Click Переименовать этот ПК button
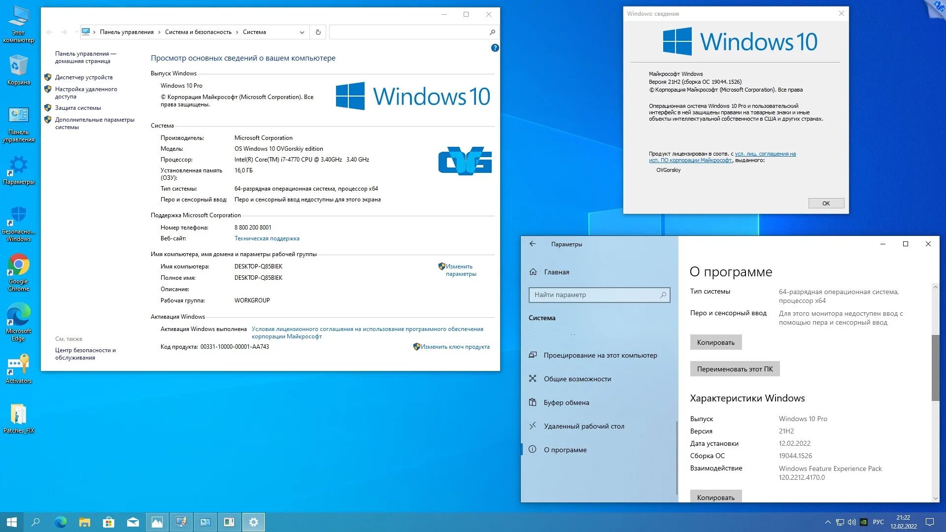This screenshot has height=532, width=946. pyautogui.click(x=735, y=369)
